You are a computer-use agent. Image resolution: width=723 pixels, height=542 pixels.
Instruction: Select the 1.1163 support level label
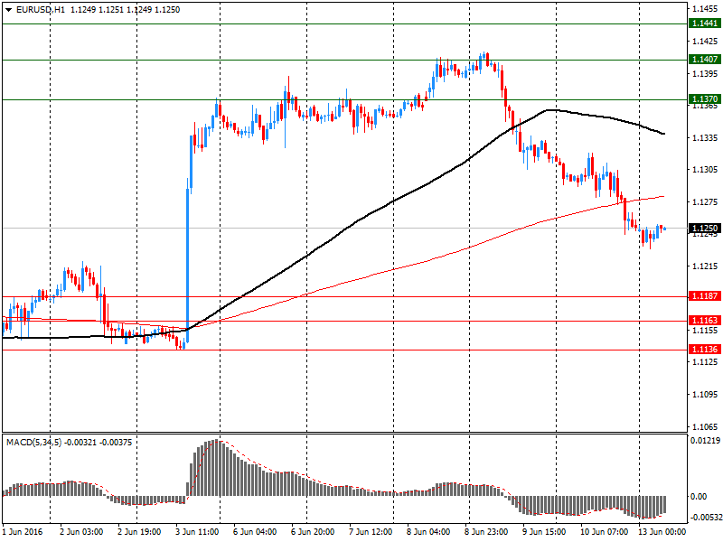click(x=705, y=321)
